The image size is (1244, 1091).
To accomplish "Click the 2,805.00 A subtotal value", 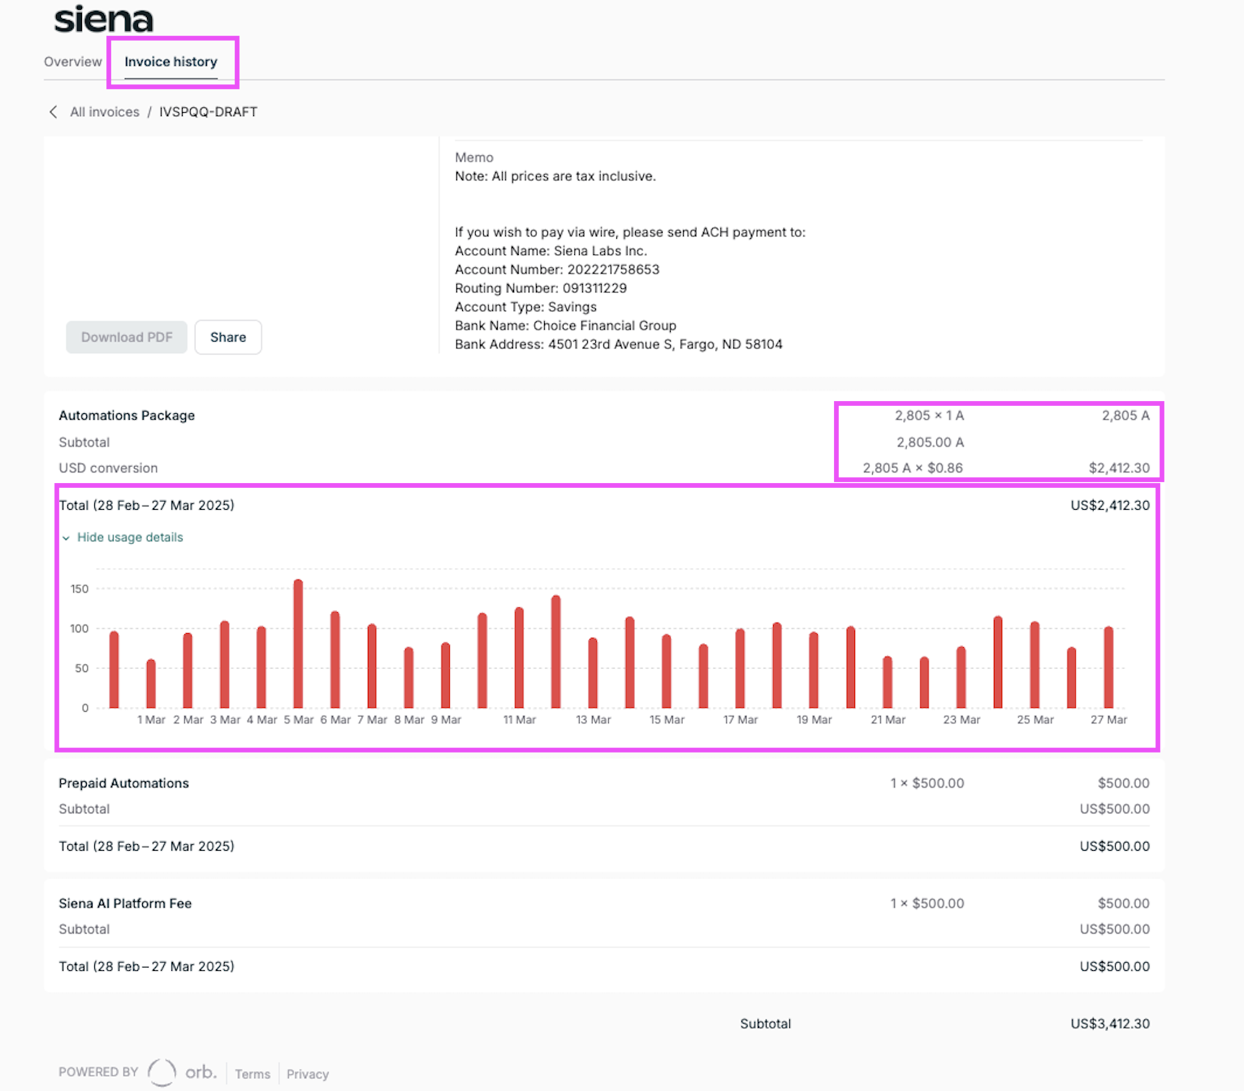I will tap(931, 442).
